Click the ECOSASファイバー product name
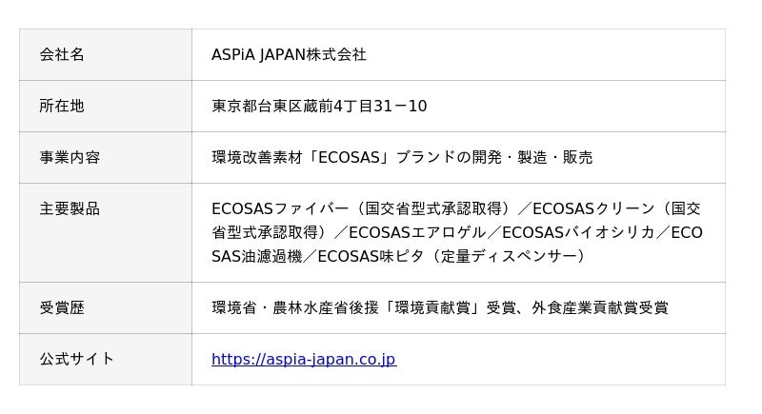762x414 pixels. (272, 209)
